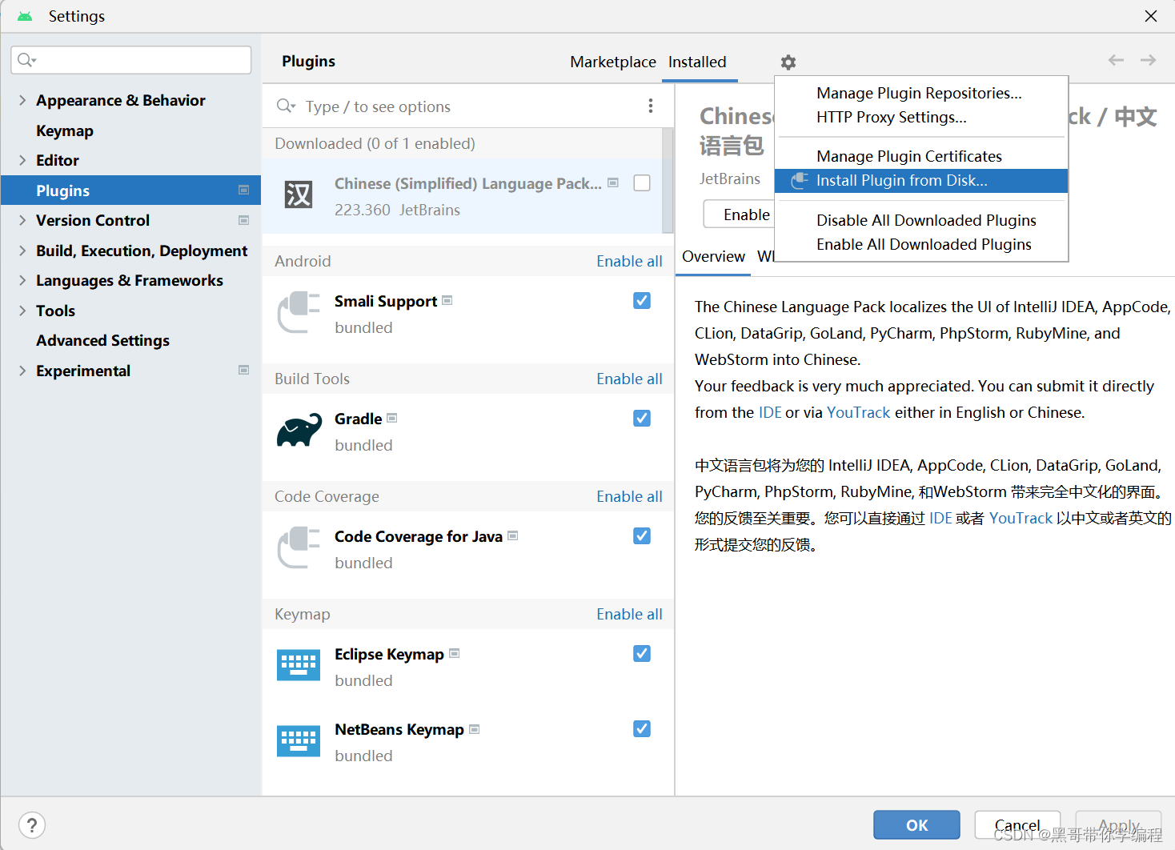
Task: Enable the Chinese Language Pack checkbox
Action: tap(642, 182)
